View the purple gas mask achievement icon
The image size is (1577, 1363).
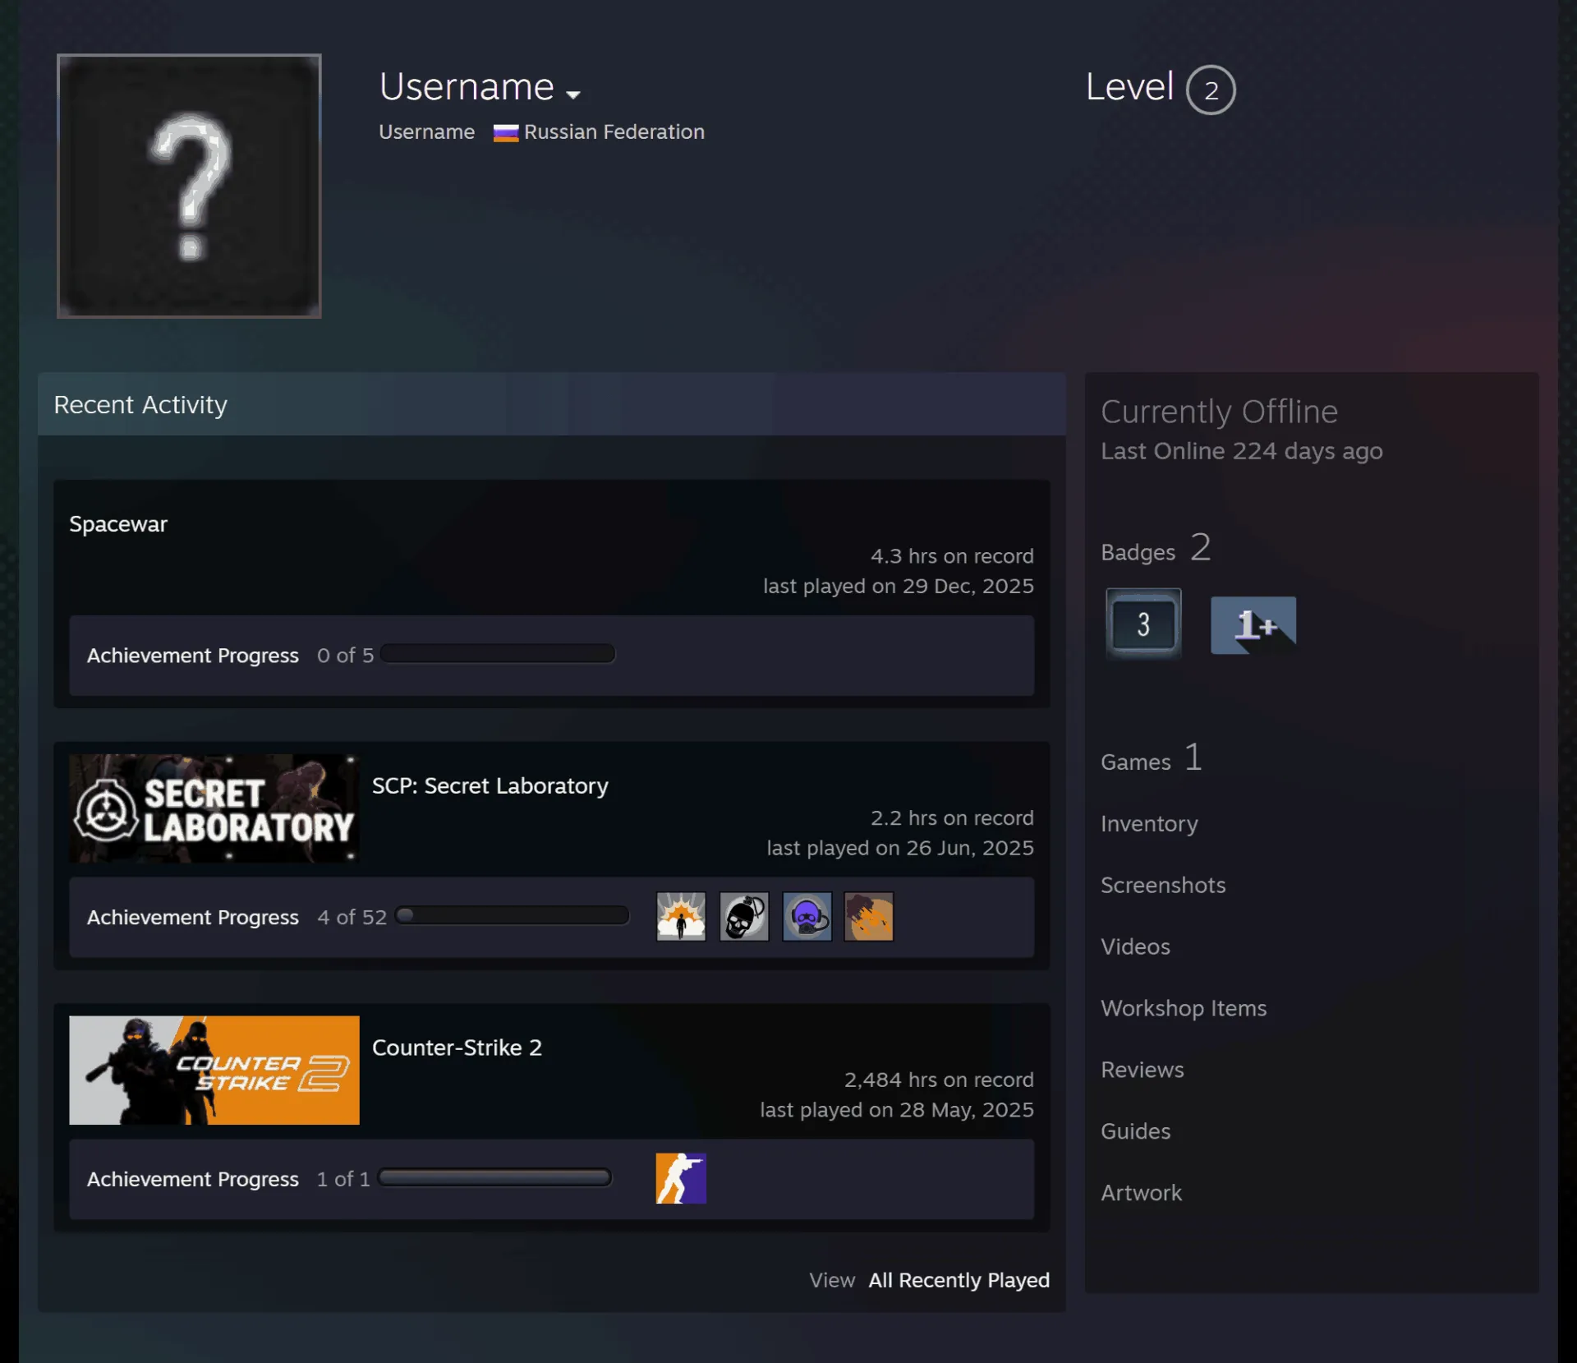pos(807,916)
